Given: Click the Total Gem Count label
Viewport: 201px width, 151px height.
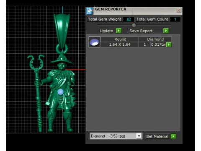Looking at the screenshot, I should (152, 19).
